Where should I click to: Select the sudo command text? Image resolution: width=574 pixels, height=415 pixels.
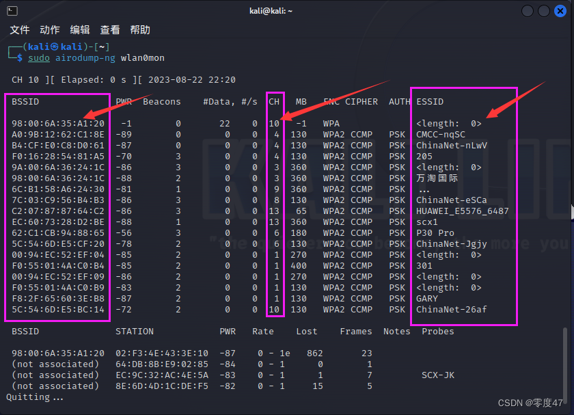click(39, 58)
